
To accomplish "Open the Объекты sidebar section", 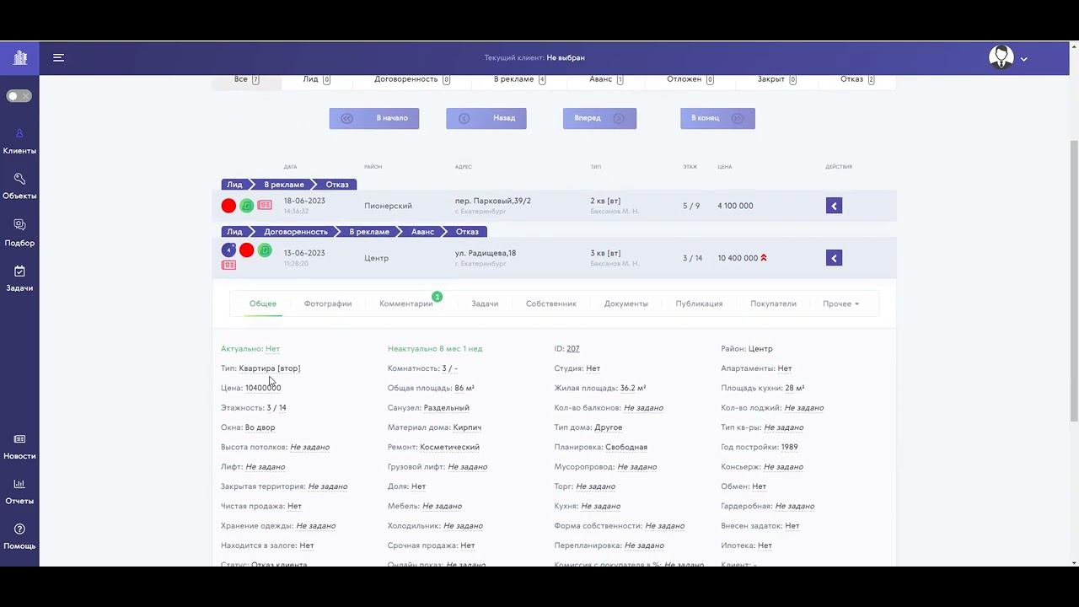I will (19, 186).
